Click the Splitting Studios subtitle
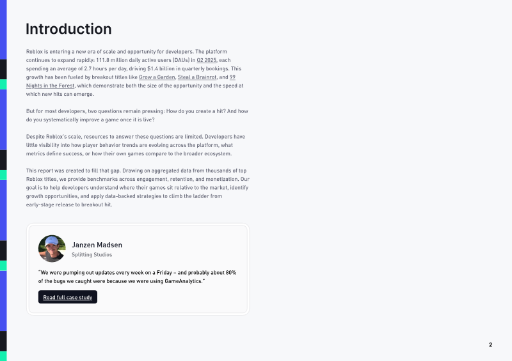 coord(92,255)
